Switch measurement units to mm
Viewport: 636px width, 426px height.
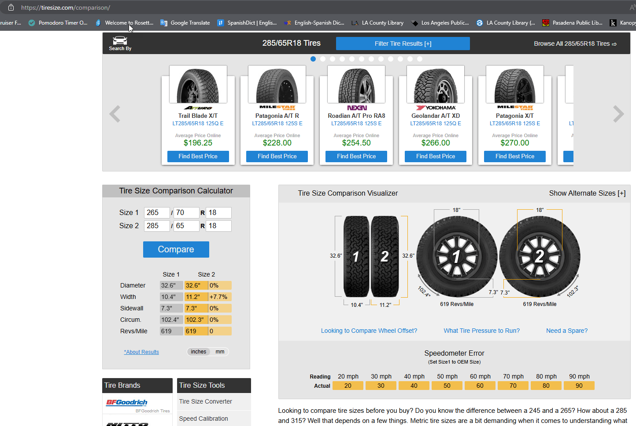click(219, 351)
